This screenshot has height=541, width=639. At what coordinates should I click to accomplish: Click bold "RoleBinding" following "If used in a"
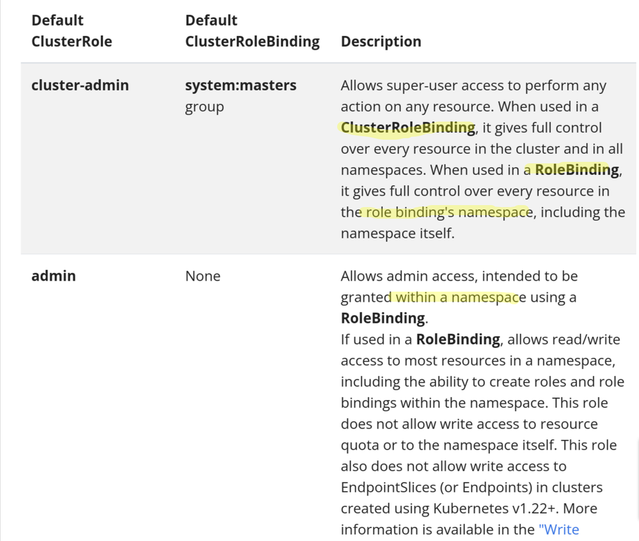click(458, 339)
